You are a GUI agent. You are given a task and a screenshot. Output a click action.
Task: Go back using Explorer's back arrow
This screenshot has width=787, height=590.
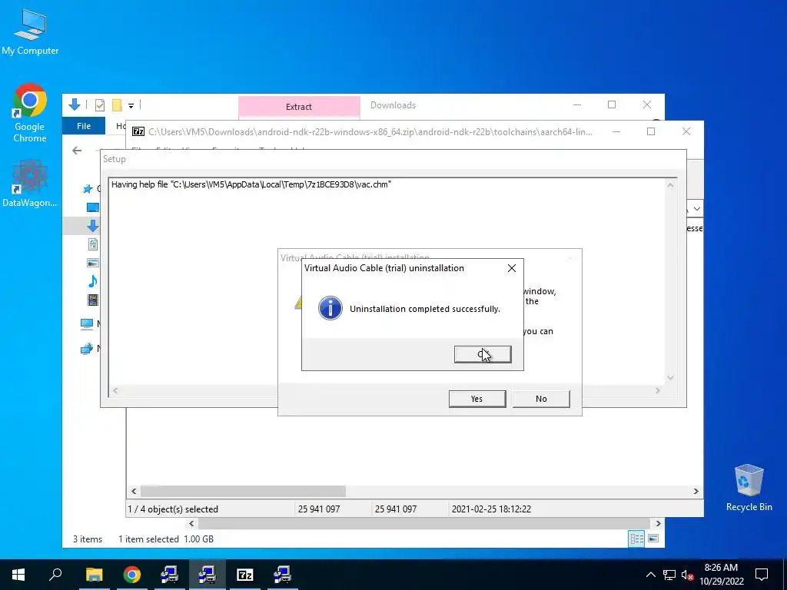coord(77,151)
